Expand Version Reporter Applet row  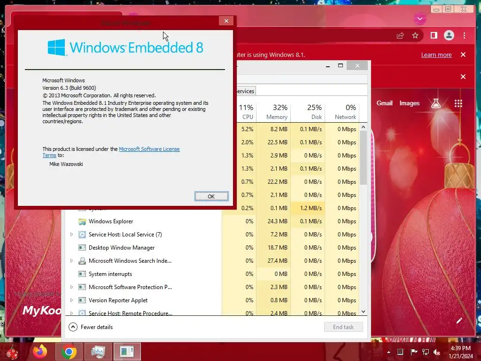pyautogui.click(x=71, y=300)
